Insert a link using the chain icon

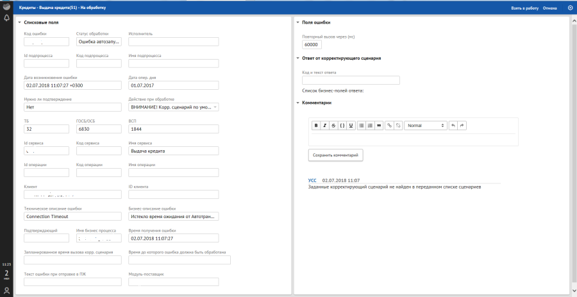(x=389, y=126)
